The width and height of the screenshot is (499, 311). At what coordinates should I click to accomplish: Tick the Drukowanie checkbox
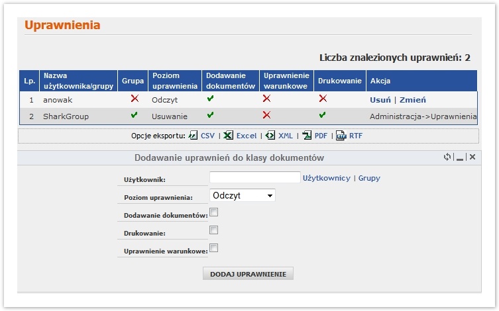[x=214, y=230]
